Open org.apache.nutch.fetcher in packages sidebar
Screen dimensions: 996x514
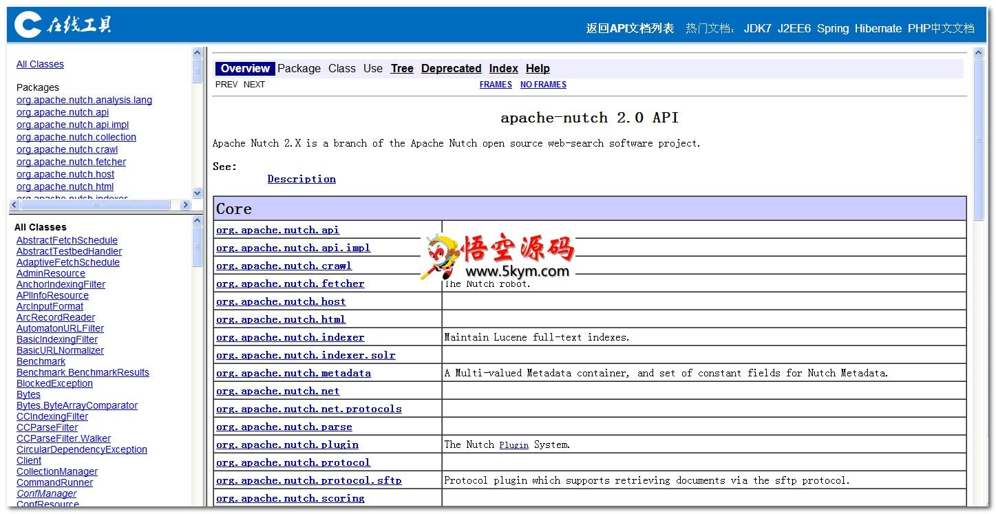pos(71,162)
